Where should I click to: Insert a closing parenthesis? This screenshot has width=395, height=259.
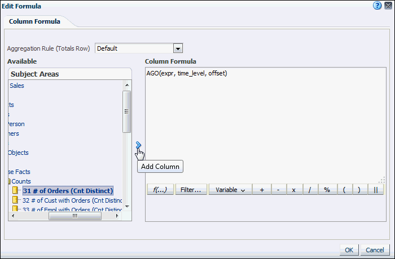click(359, 190)
